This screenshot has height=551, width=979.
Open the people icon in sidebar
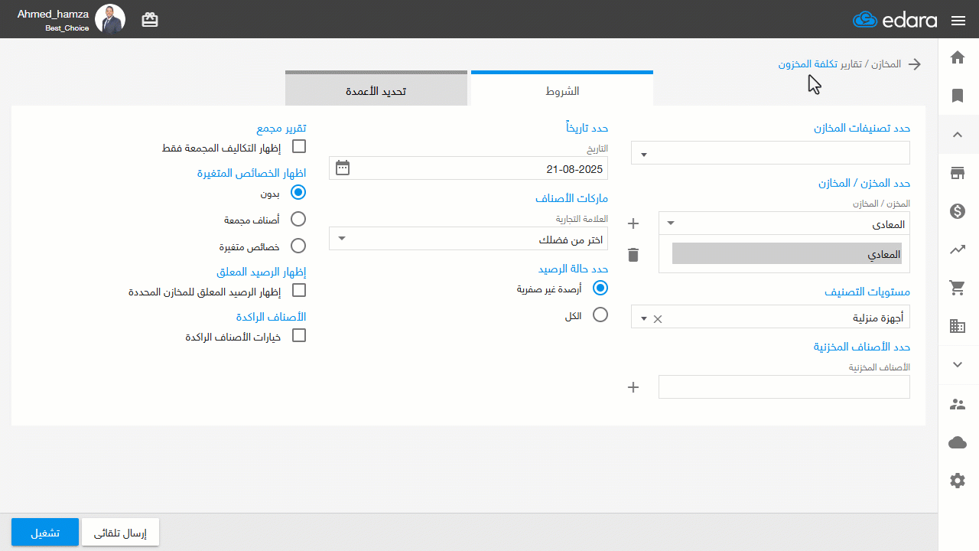(958, 404)
